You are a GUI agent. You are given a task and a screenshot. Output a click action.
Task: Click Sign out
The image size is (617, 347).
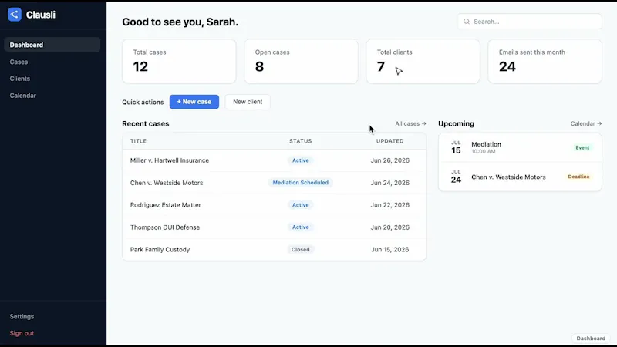point(22,333)
